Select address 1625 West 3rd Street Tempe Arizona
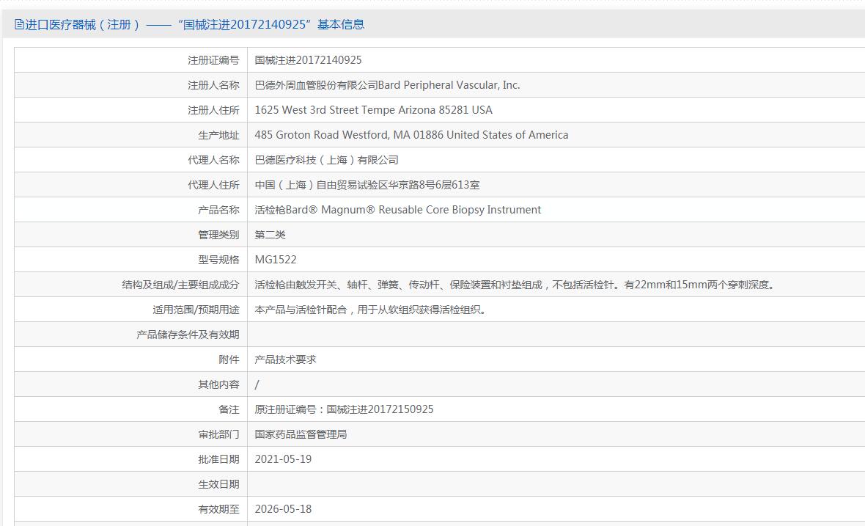865x526 pixels. [373, 110]
